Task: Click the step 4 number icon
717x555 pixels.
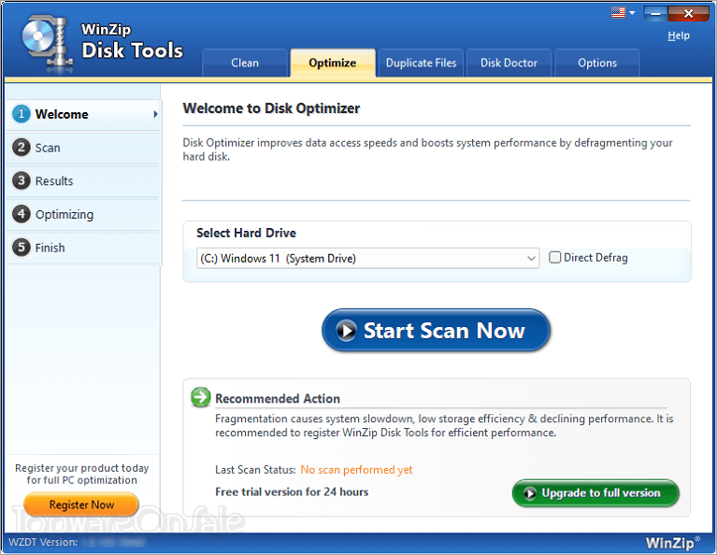Action: coord(22,214)
